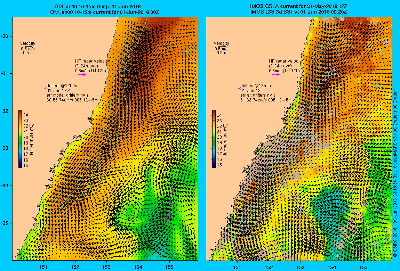This screenshot has height=271, width=400.
Task: Click '30 53 74cm/s 005 12+-5m' stats line
Action: (72, 100)
